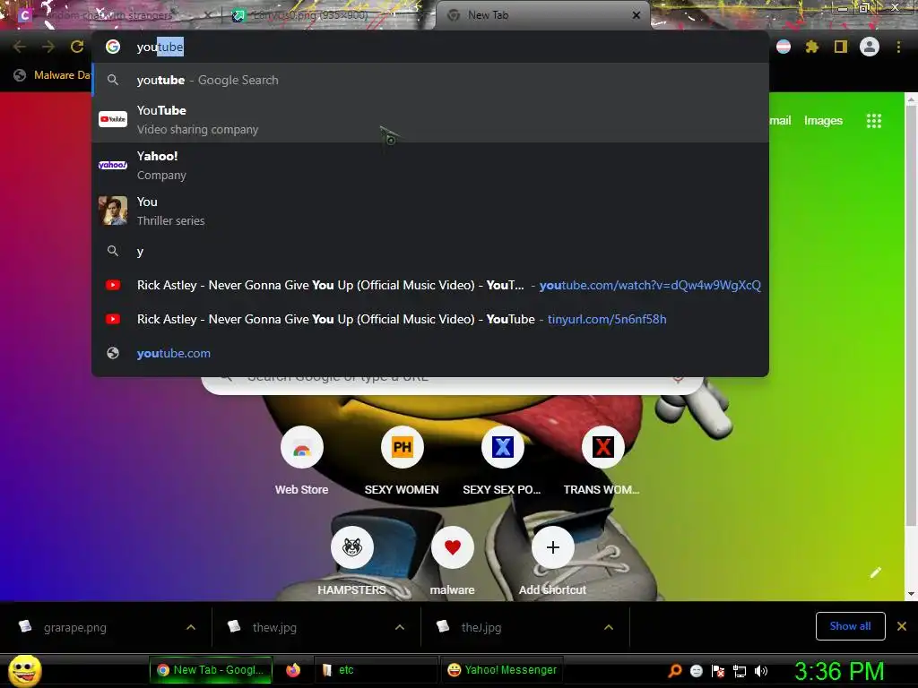Click the Show all downloads button

pos(850,626)
